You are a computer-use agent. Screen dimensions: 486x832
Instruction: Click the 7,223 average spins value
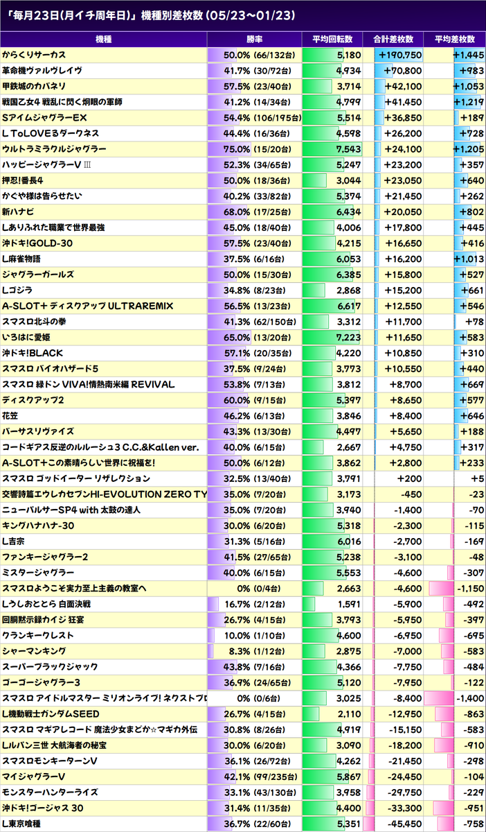click(x=348, y=338)
